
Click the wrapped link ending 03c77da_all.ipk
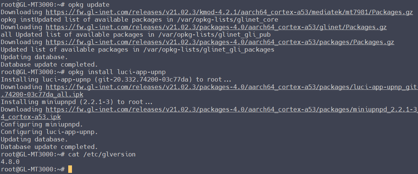pyautogui.click(x=42, y=94)
